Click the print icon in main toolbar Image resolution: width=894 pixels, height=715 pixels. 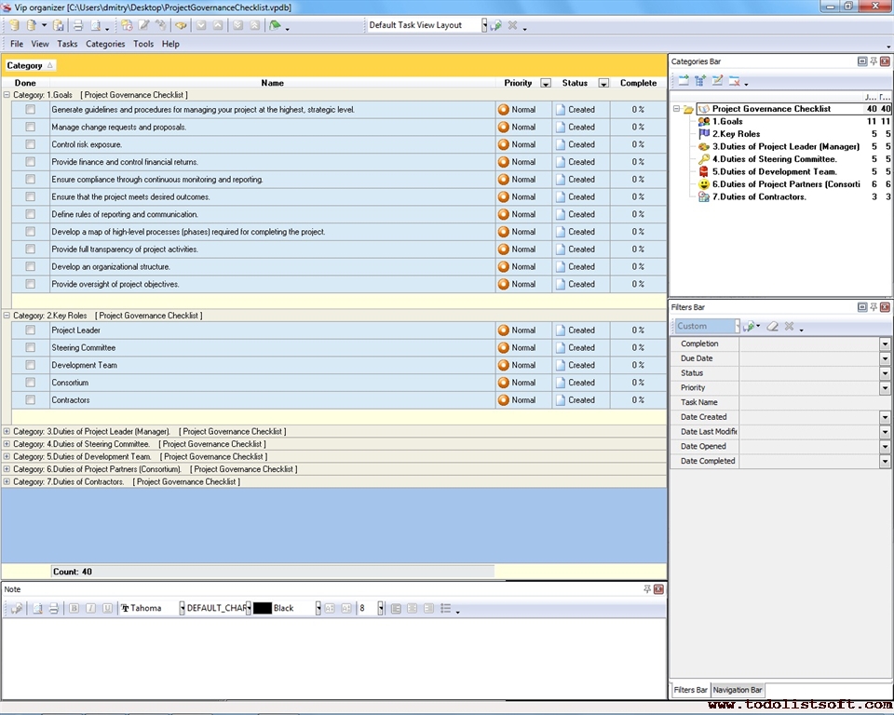(x=78, y=26)
